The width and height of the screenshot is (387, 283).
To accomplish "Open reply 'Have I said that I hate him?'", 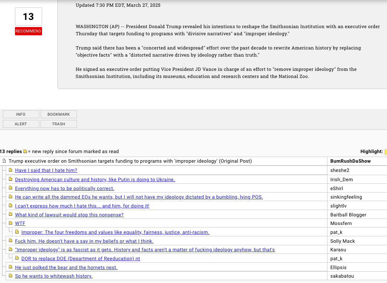I will (46, 171).
